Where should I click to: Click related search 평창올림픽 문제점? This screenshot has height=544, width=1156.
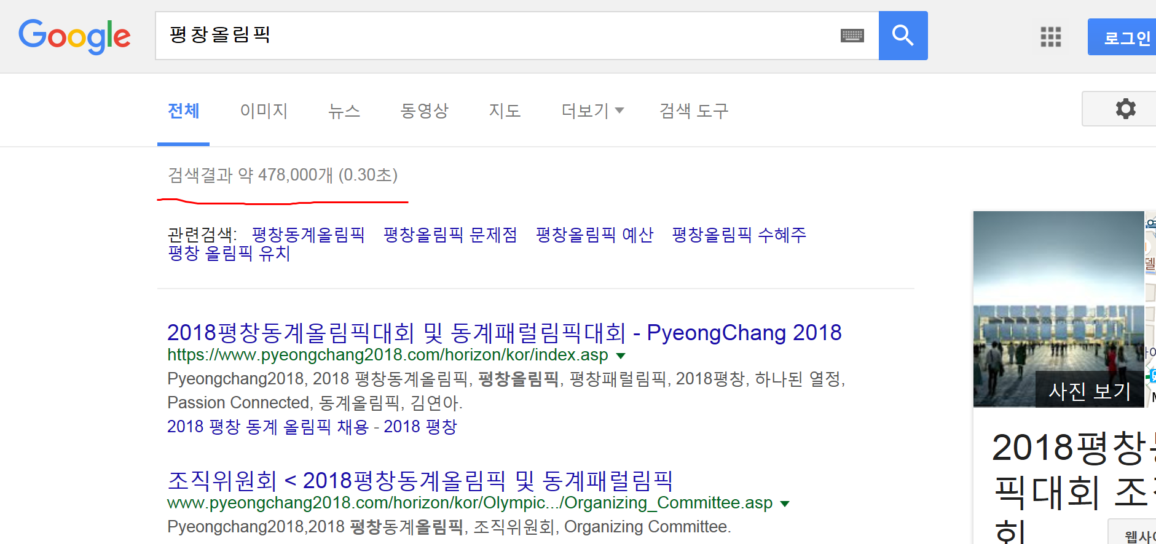point(450,235)
